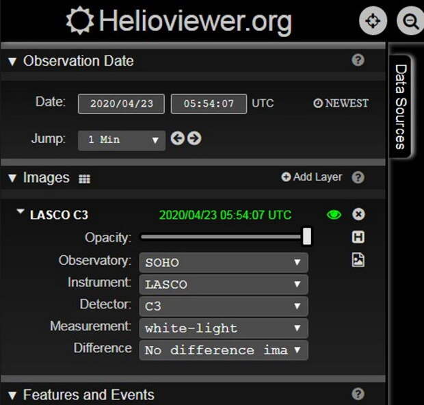This screenshot has width=424, height=405.
Task: Collapse the LASCO C3 layer details
Action: pos(21,211)
